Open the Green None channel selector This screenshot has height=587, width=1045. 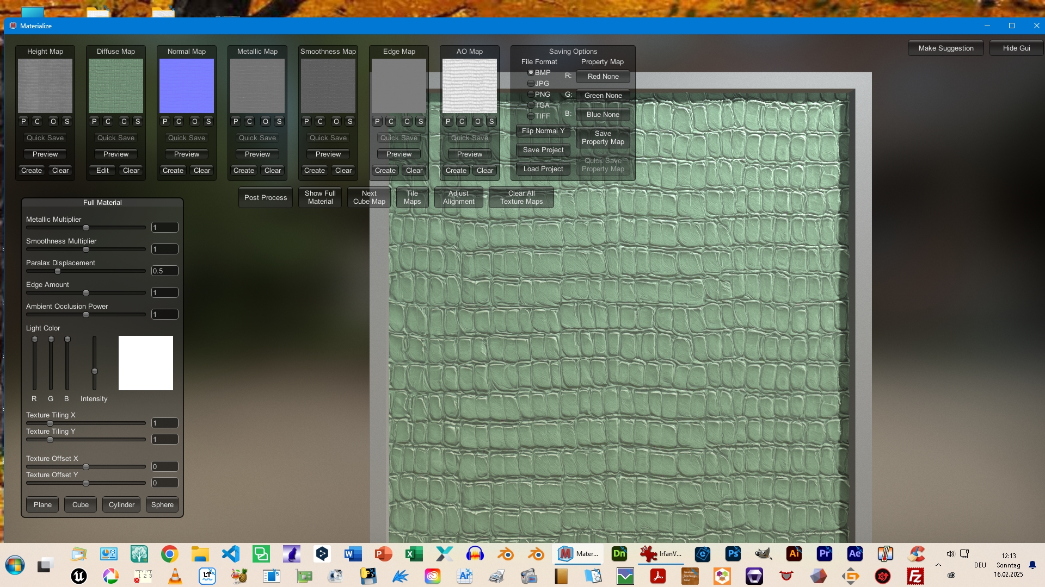603,96
